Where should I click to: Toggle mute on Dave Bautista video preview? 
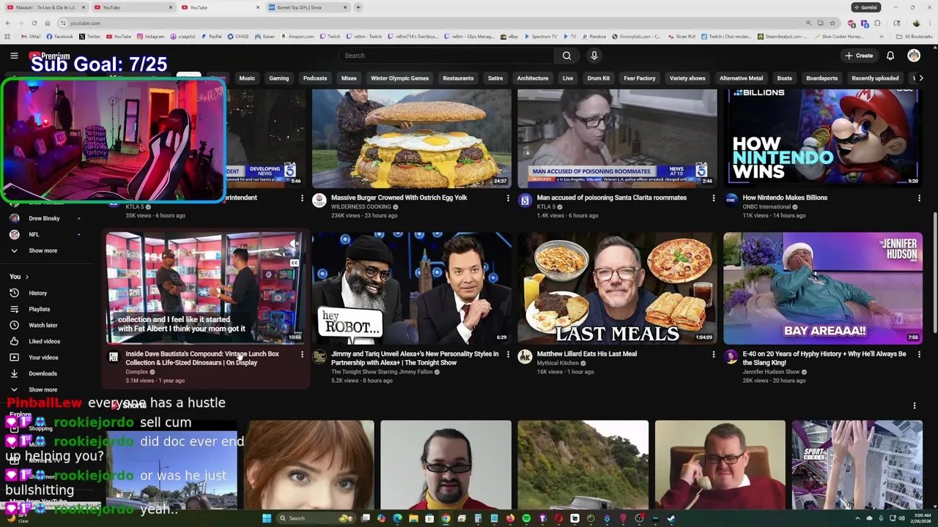pos(295,244)
